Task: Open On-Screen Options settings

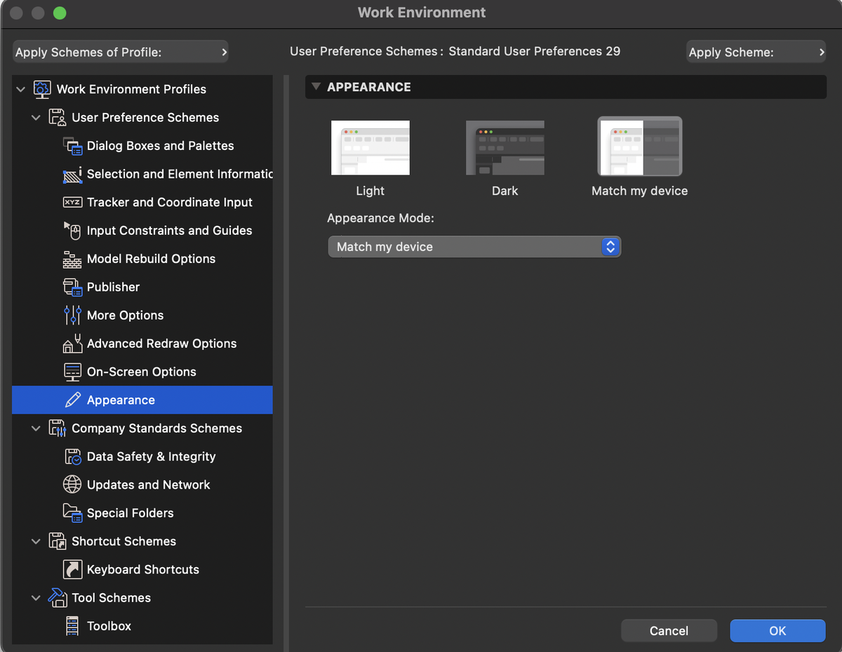Action: (73, 372)
